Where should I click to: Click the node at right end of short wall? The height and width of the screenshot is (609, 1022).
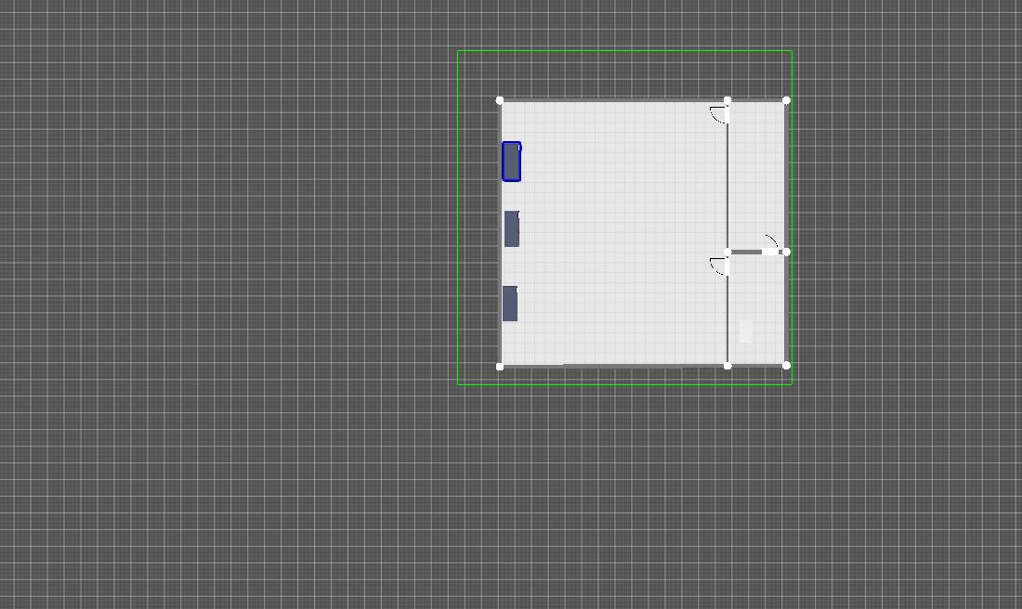tap(787, 252)
